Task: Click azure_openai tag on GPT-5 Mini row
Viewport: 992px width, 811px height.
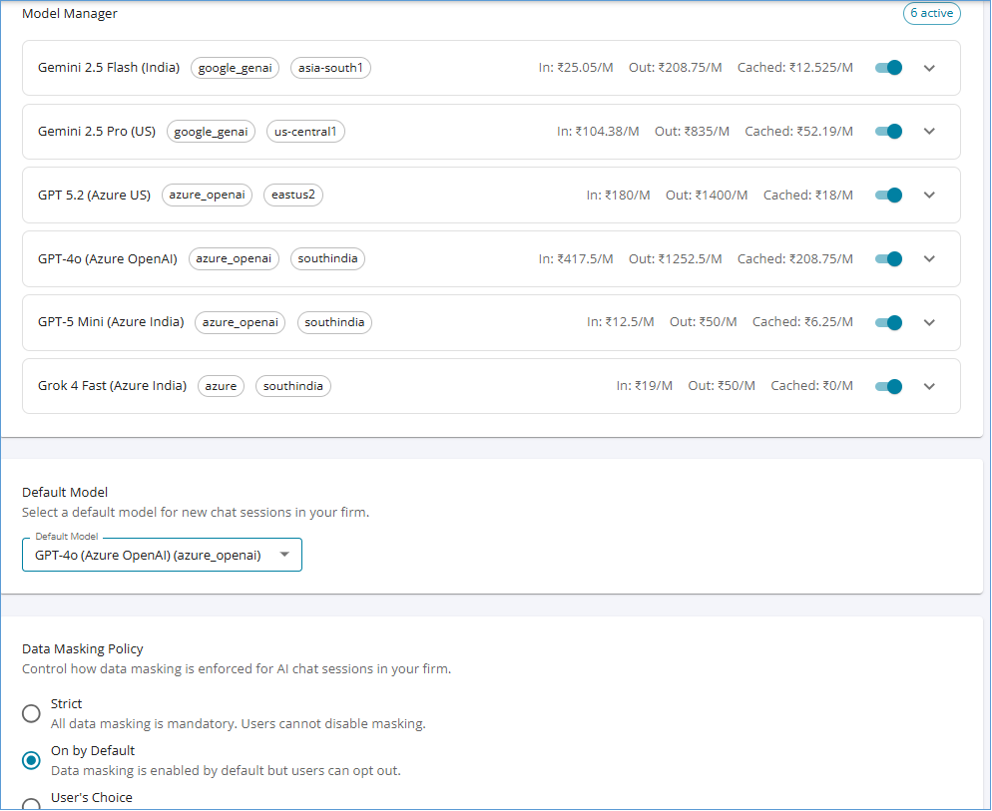Action: tap(240, 322)
